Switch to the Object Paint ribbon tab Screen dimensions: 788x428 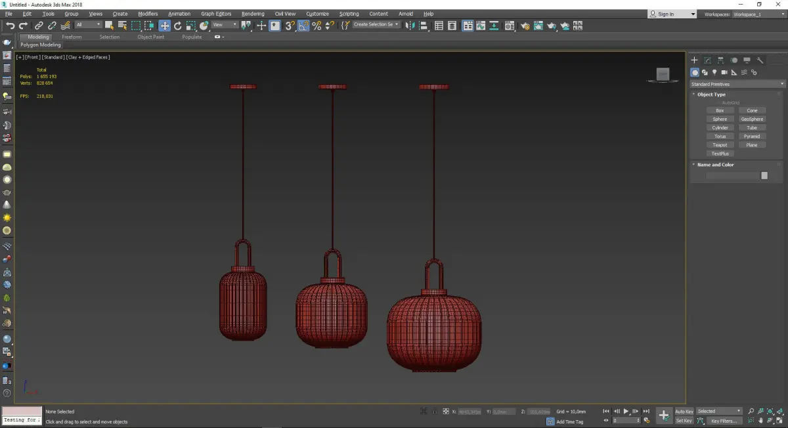click(x=151, y=37)
